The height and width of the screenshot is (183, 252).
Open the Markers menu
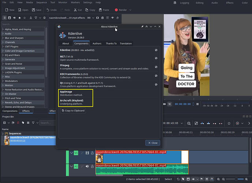click(x=75, y=3)
